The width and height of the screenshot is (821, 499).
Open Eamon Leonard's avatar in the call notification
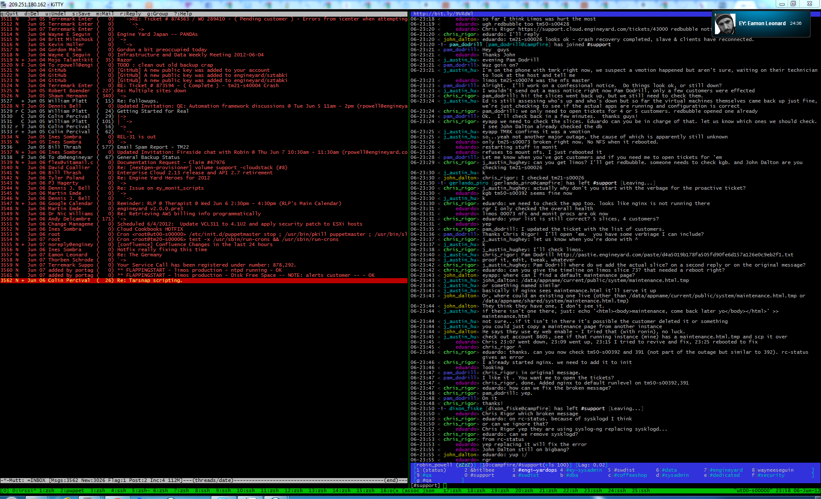click(x=725, y=24)
